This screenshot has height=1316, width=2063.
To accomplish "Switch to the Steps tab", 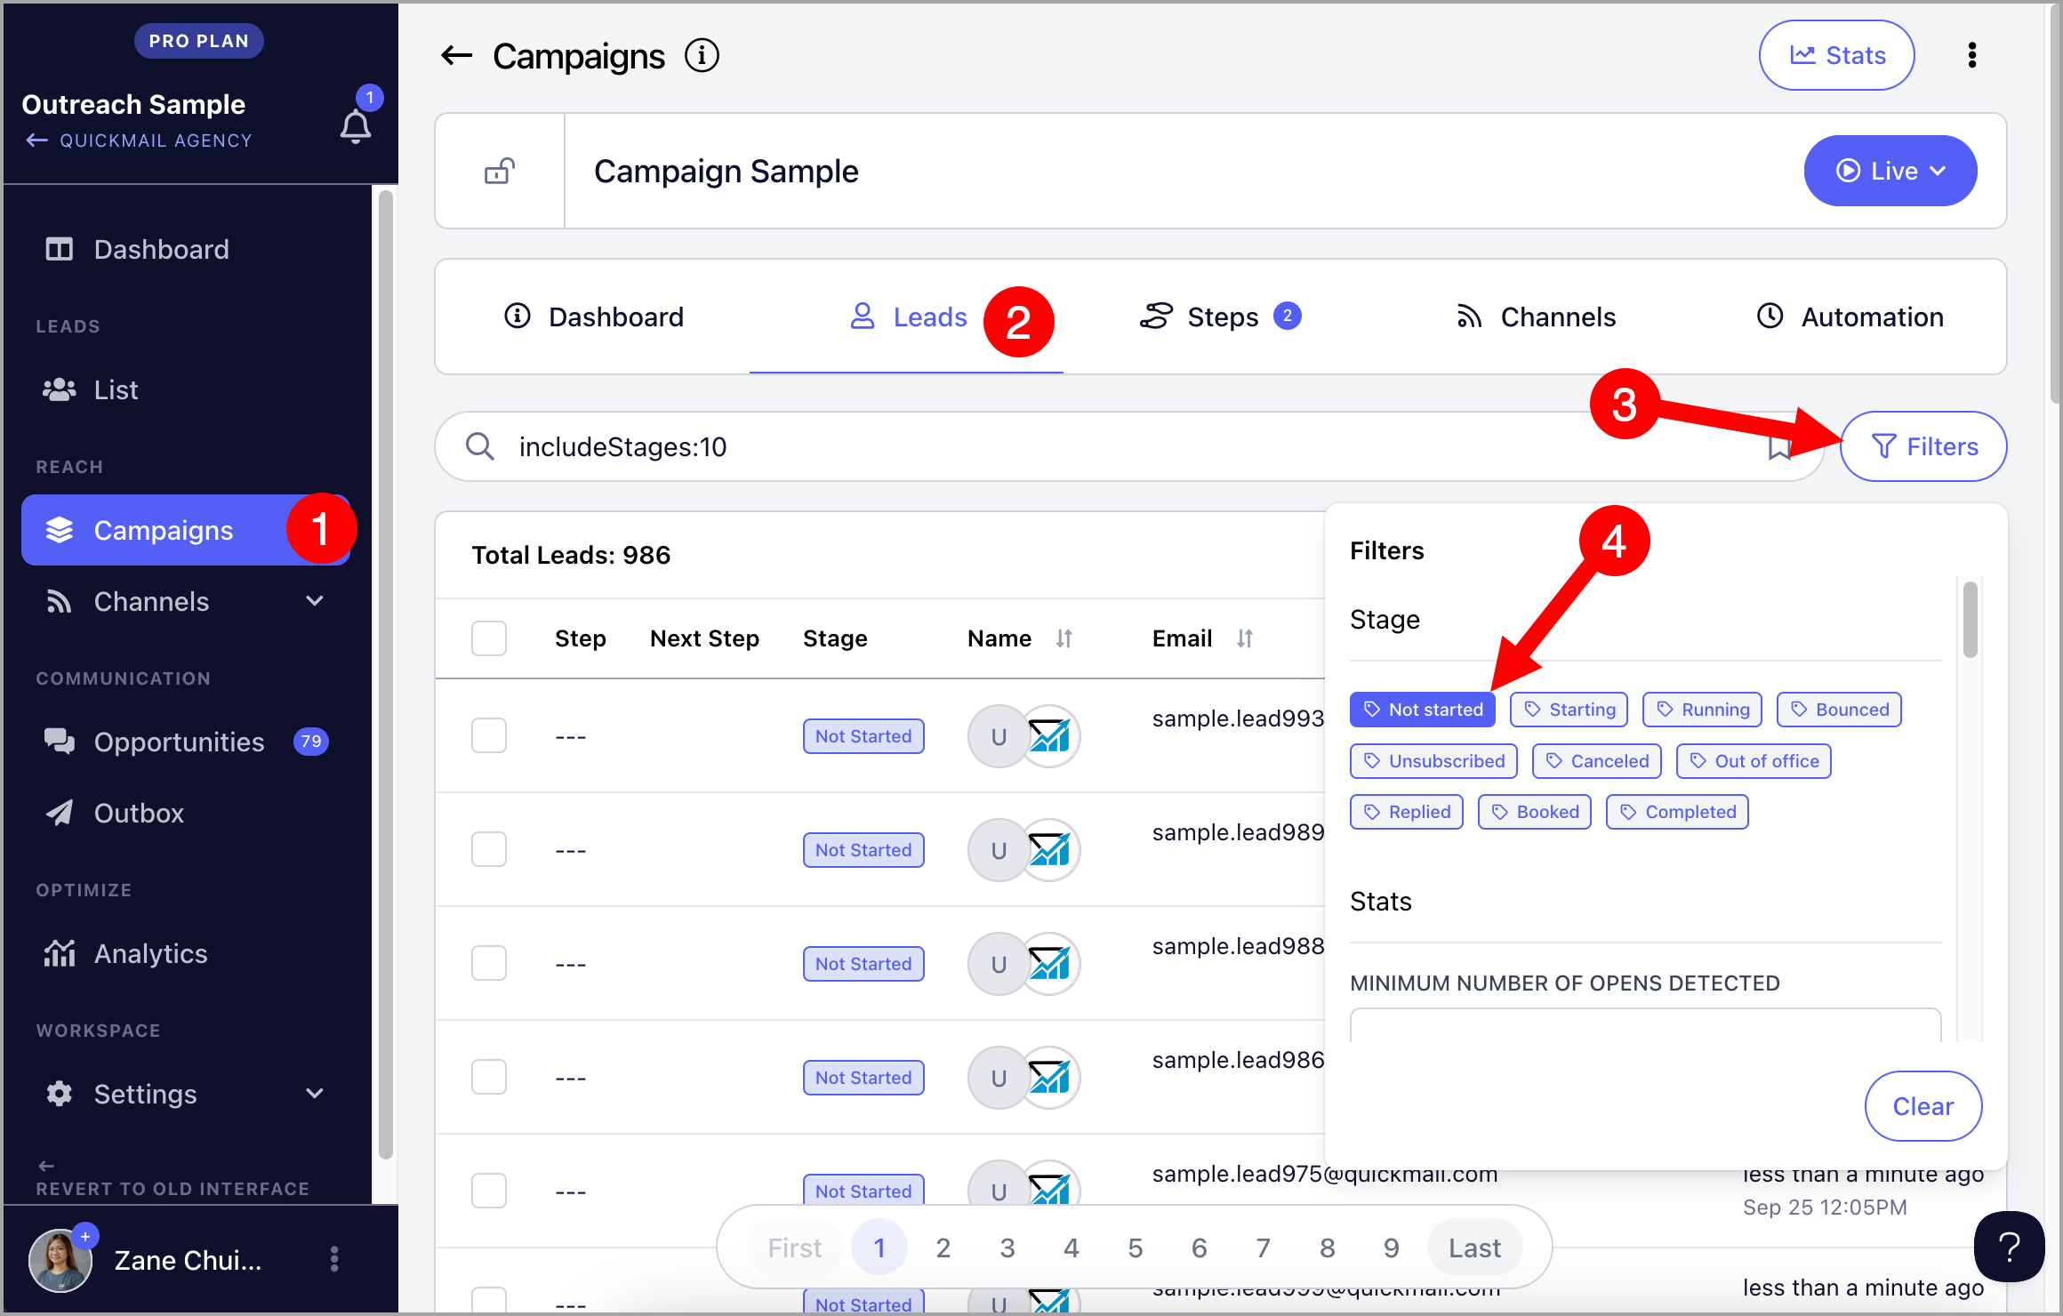I will (1220, 317).
